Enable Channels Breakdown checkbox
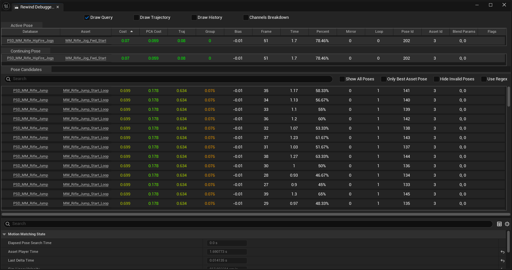Screen dimensions: 512x270 [x=246, y=18]
